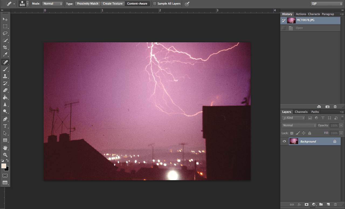345x209 pixels.
Task: Toggle the lock on the Background layer
Action: pos(334,141)
